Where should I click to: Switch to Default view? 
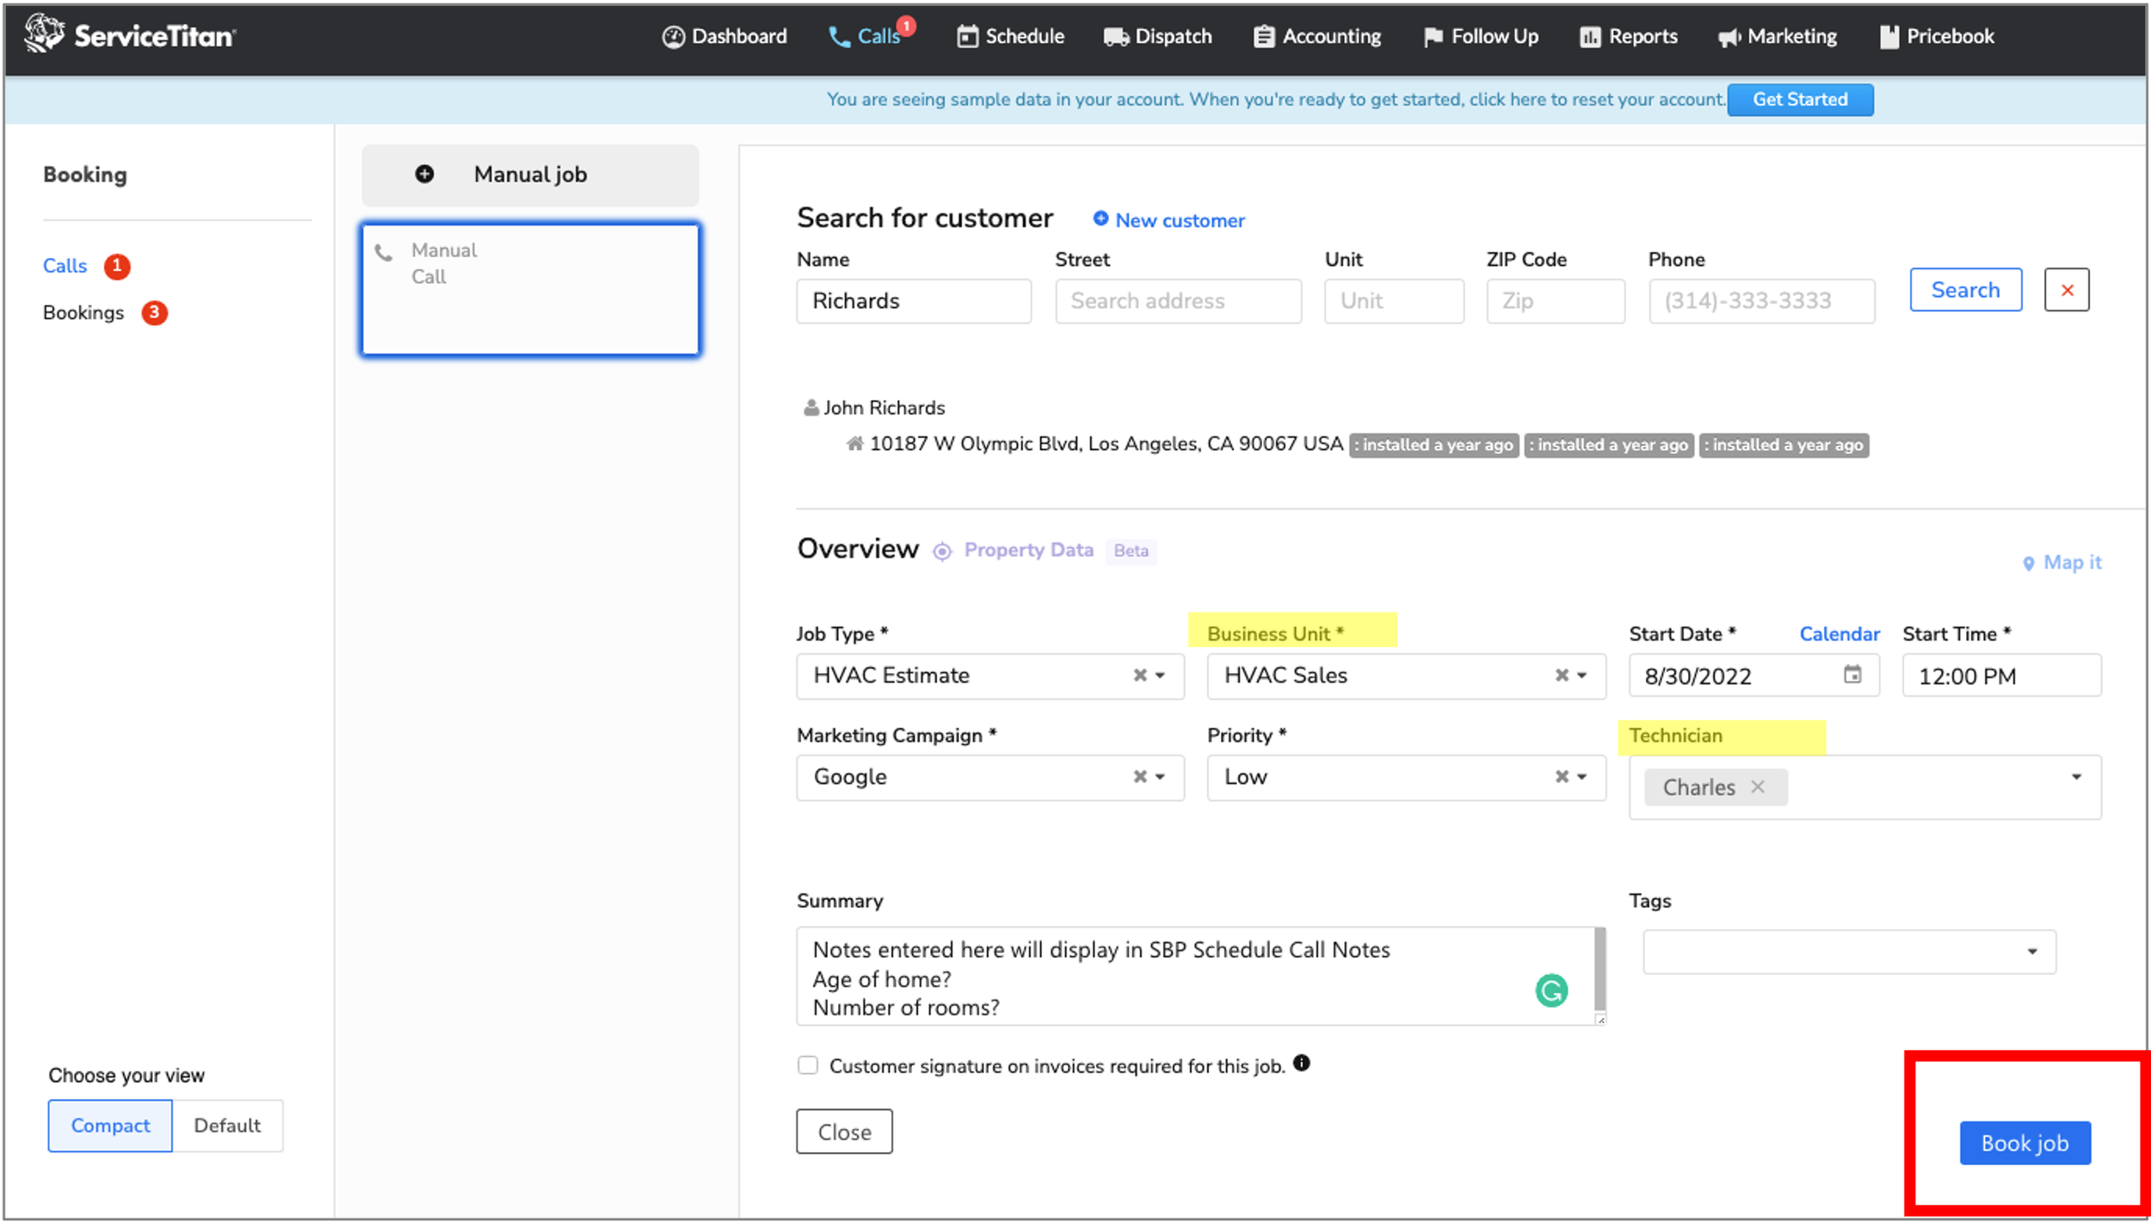pos(227,1126)
